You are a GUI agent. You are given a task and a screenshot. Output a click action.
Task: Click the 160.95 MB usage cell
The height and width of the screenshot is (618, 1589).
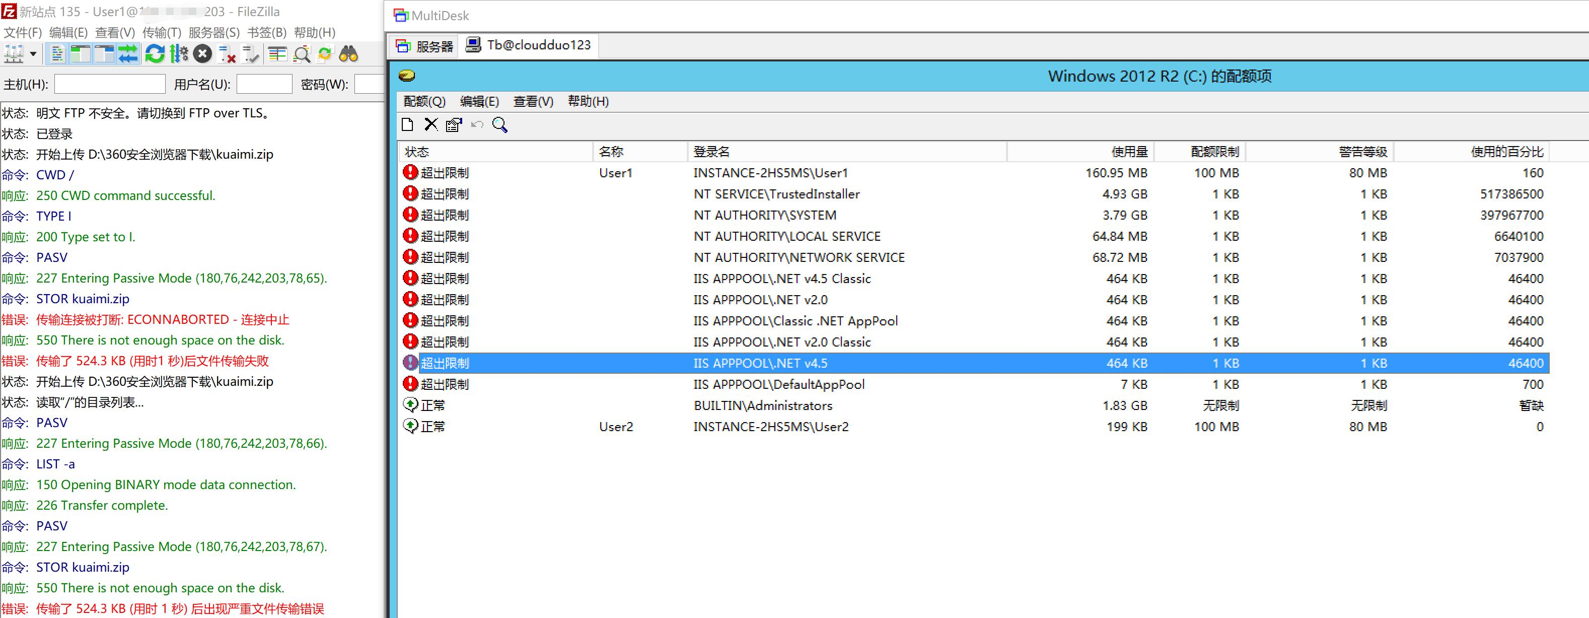(x=1117, y=173)
